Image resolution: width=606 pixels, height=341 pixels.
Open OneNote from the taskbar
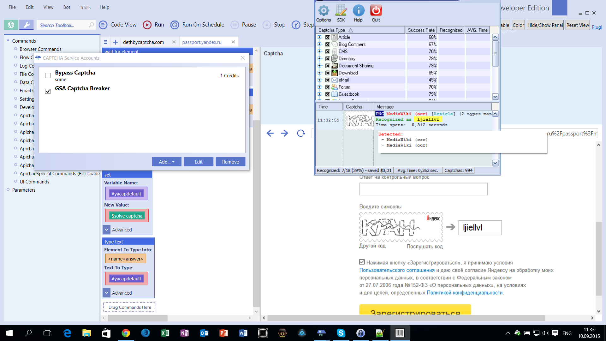184,333
